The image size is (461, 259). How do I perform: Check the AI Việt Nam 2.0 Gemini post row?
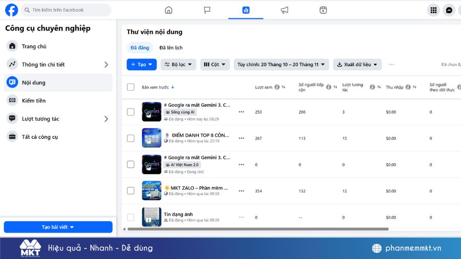pos(131,164)
